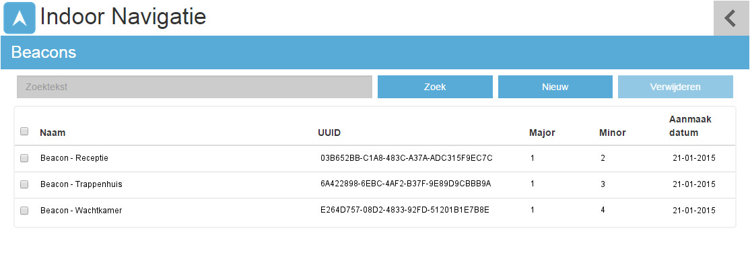This screenshot has width=750, height=257.
Task: Open the Beacon - Wachtkamer entry
Action: (x=81, y=210)
